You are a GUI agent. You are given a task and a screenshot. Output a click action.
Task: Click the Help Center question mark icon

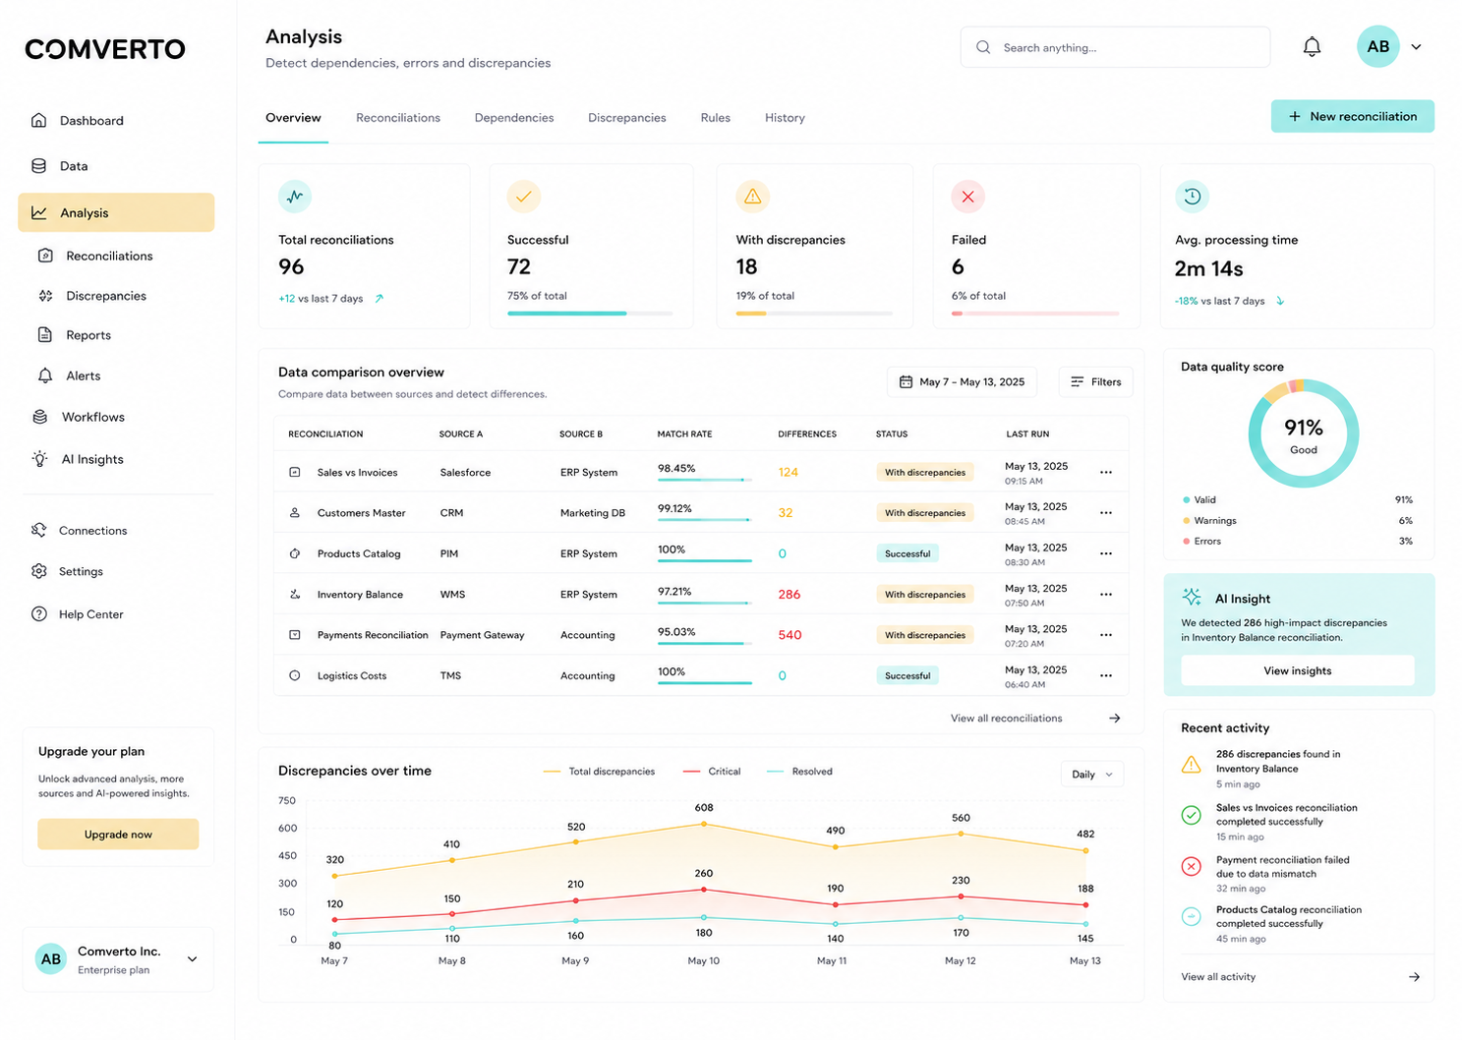(x=39, y=614)
